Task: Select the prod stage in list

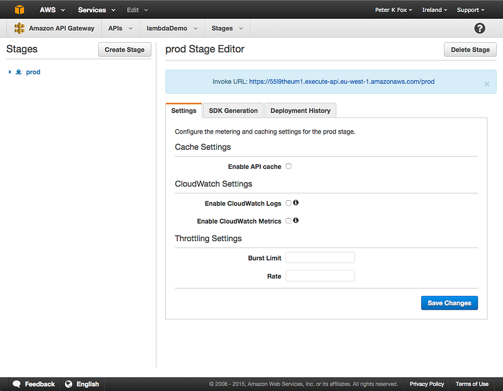Action: [33, 72]
